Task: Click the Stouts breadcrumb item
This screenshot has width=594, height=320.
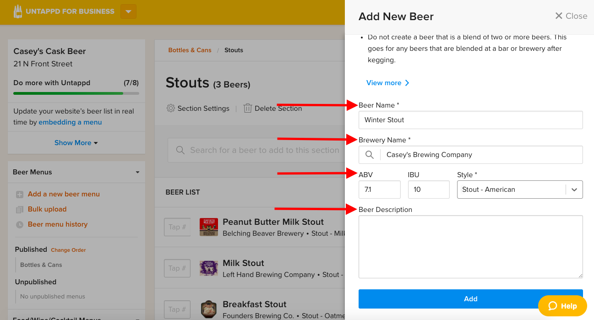Action: pyautogui.click(x=234, y=50)
